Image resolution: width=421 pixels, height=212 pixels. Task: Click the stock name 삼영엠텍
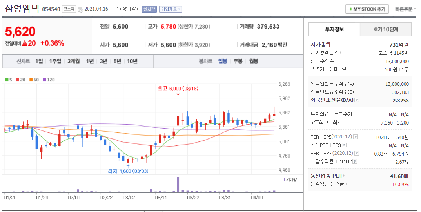pyautogui.click(x=22, y=9)
